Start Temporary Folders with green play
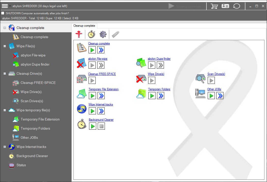Screen dimensions: 267x182 pos(152,96)
